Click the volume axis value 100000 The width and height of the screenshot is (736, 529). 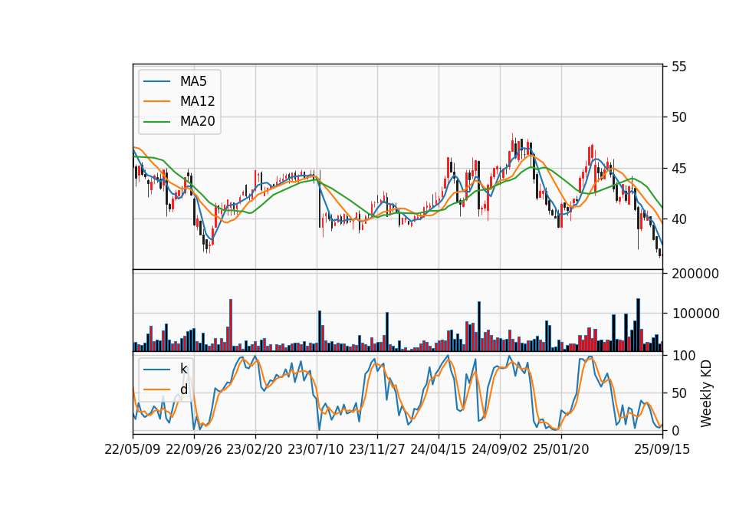[x=695, y=314]
